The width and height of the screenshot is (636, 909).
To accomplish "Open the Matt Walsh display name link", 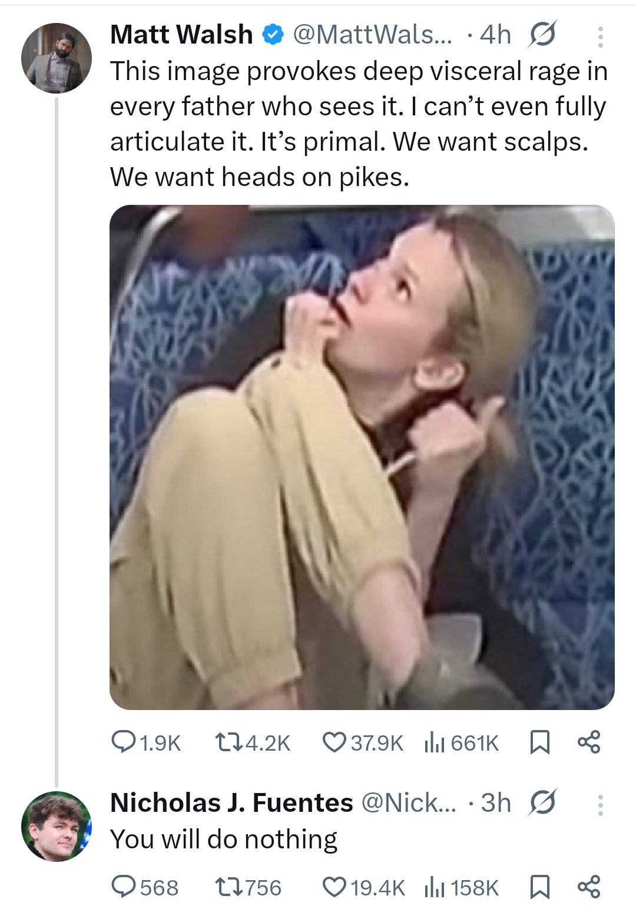I will [x=181, y=35].
